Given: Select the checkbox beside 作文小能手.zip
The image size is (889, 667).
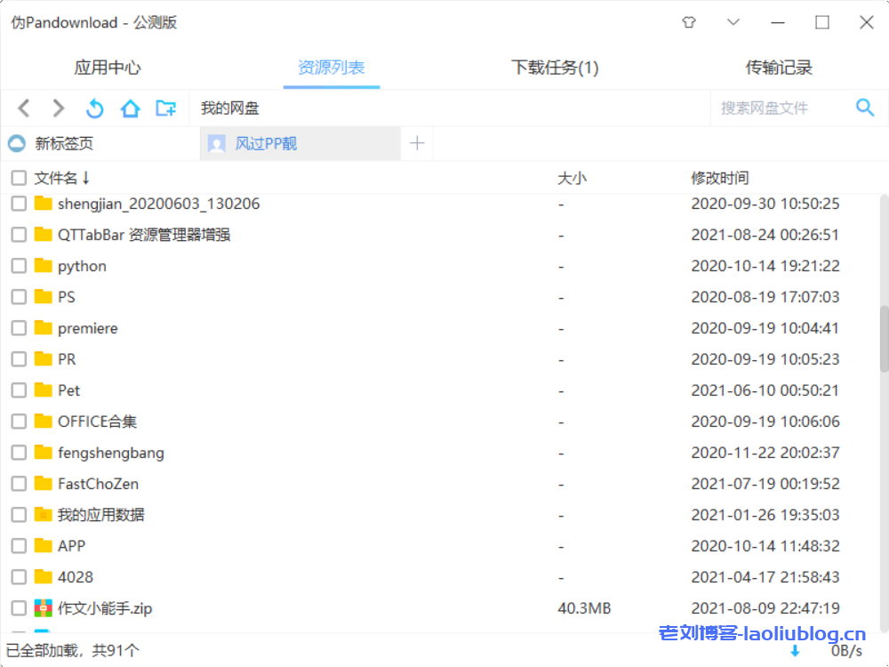Looking at the screenshot, I should tap(18, 607).
